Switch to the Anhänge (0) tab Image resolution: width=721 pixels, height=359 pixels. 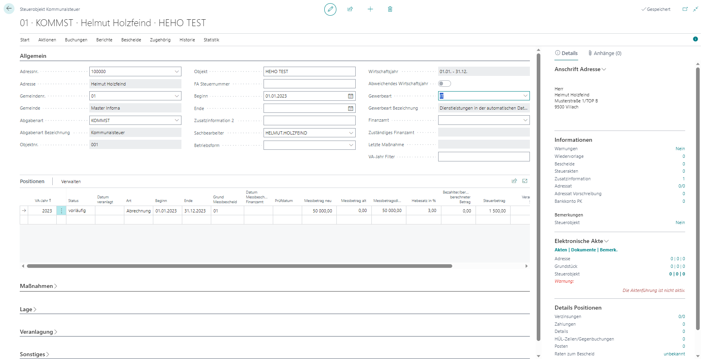605,53
